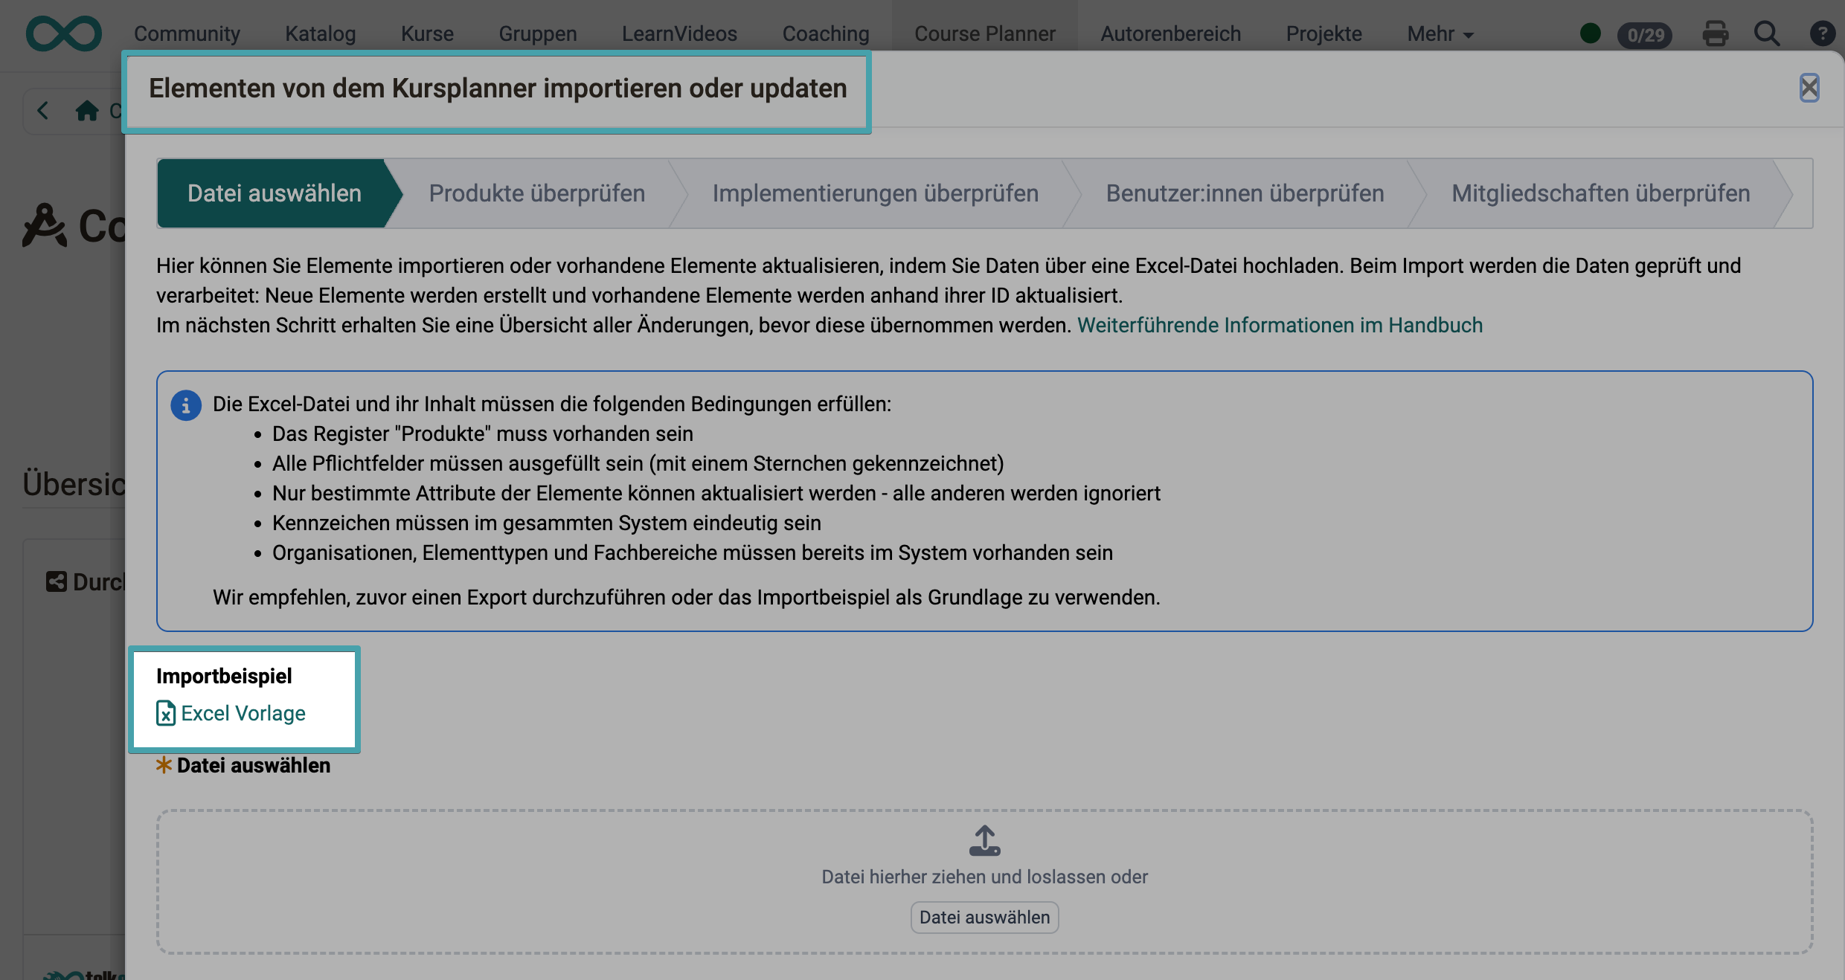Image resolution: width=1845 pixels, height=980 pixels.
Task: Click the Datei auswählen upload button
Action: pyautogui.click(x=984, y=917)
